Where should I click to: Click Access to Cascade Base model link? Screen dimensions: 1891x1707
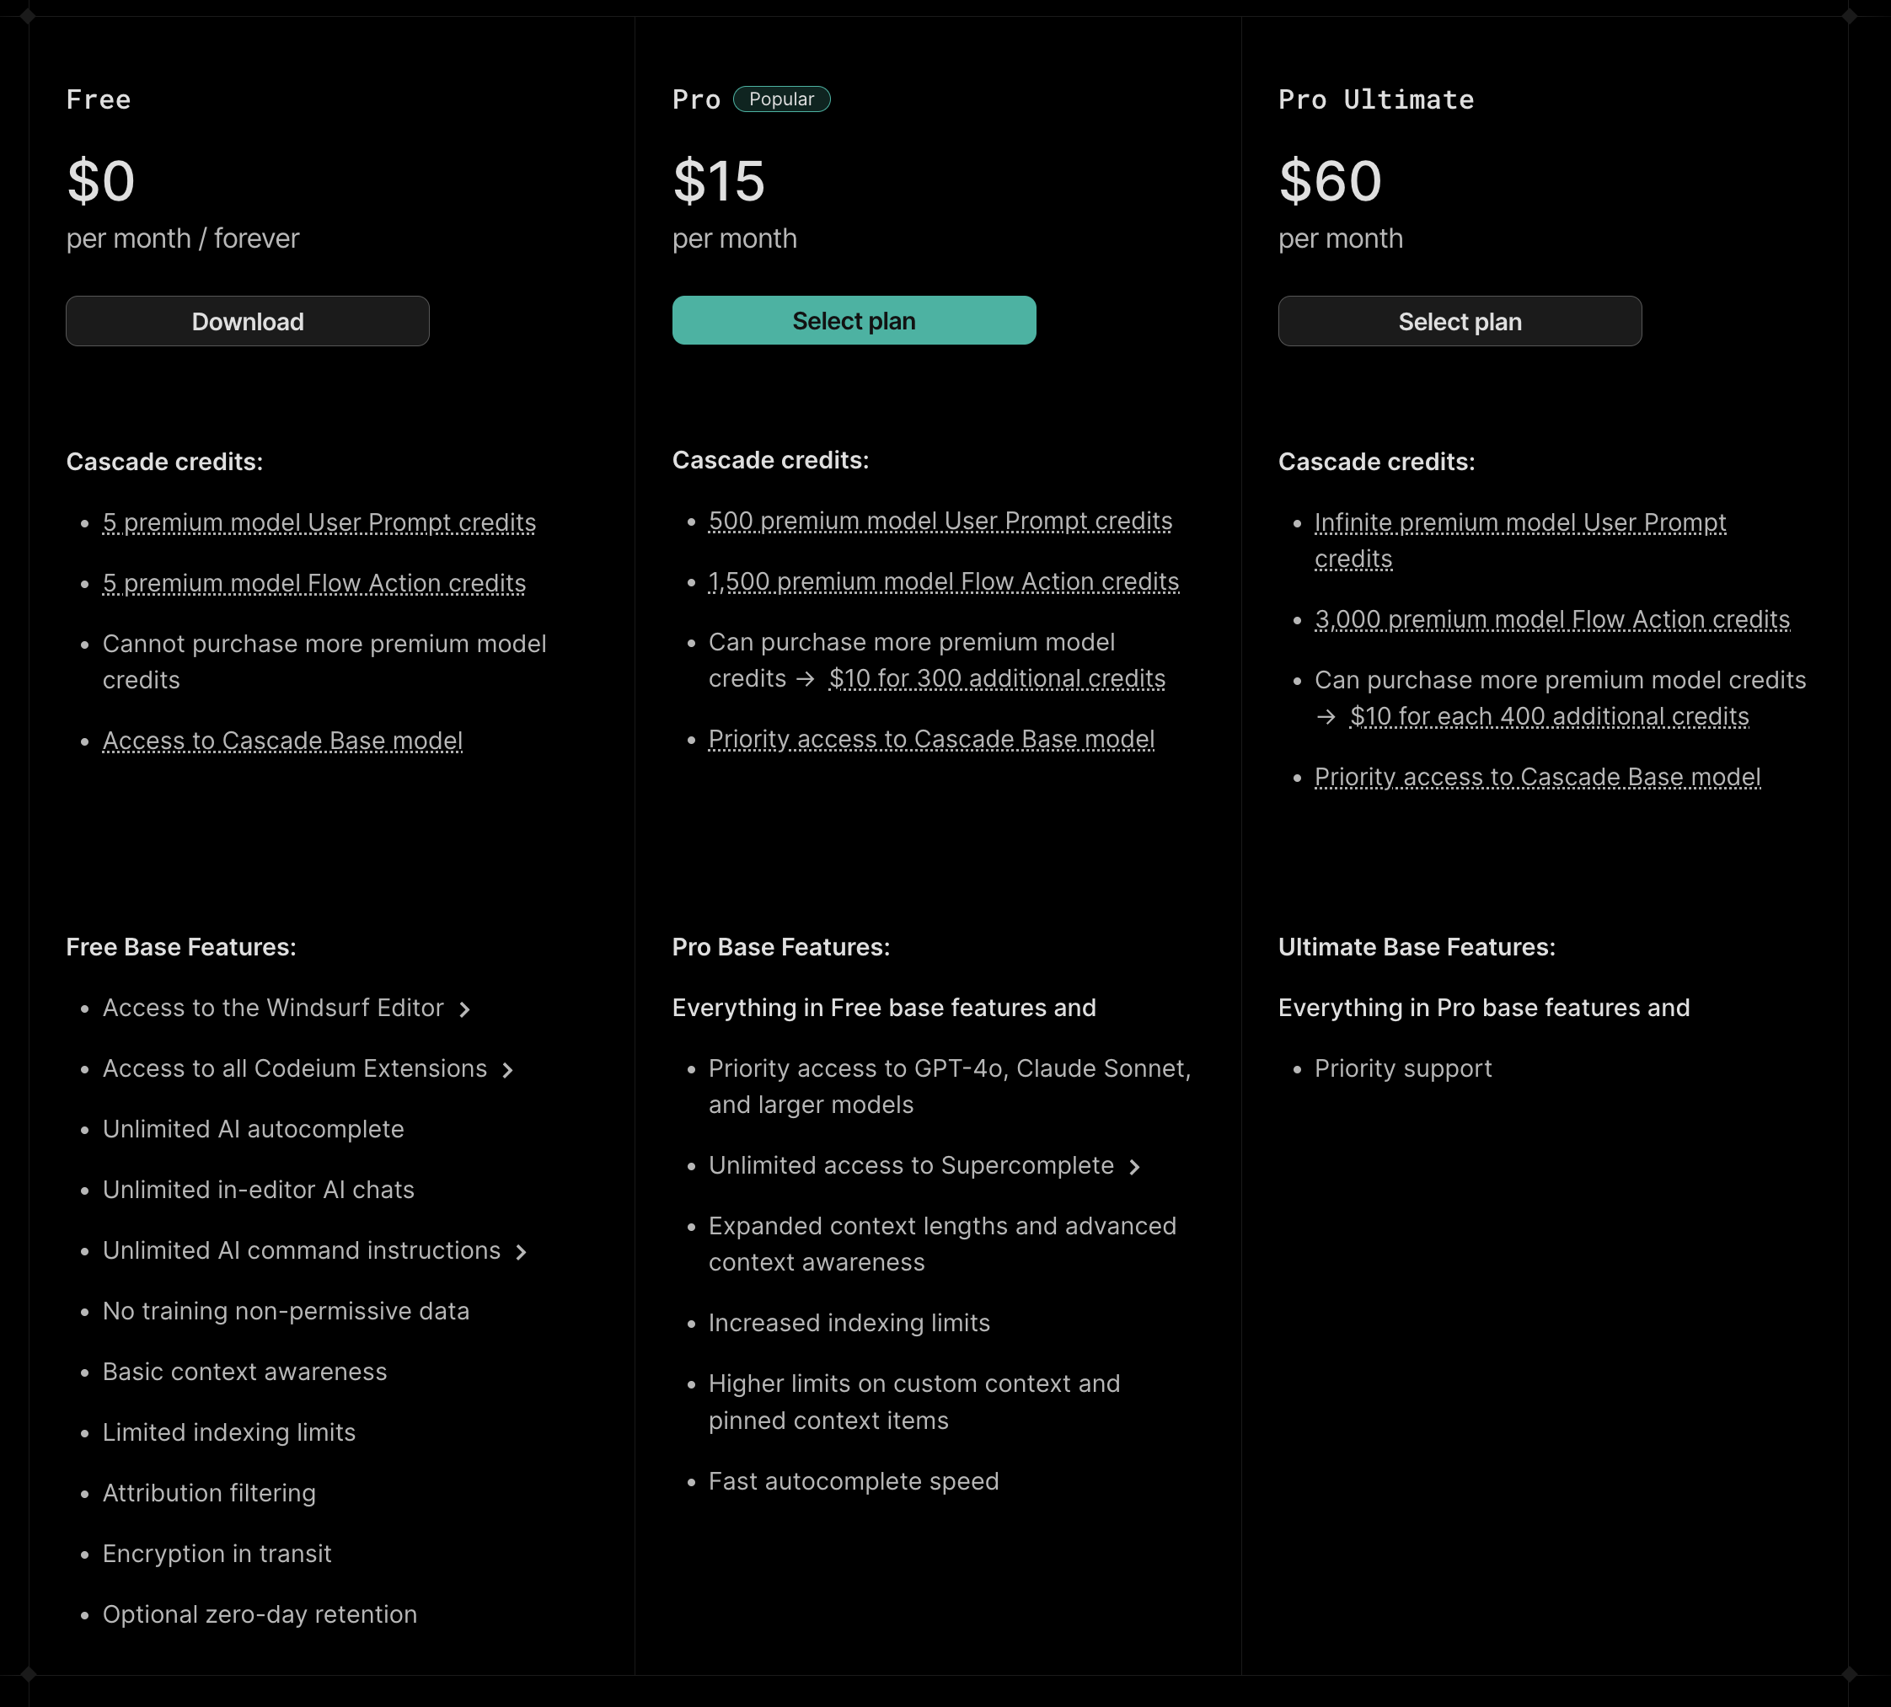[282, 741]
